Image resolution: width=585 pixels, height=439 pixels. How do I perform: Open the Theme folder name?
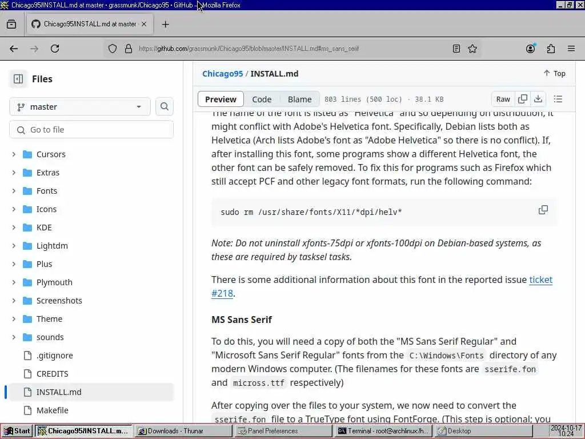click(x=49, y=319)
